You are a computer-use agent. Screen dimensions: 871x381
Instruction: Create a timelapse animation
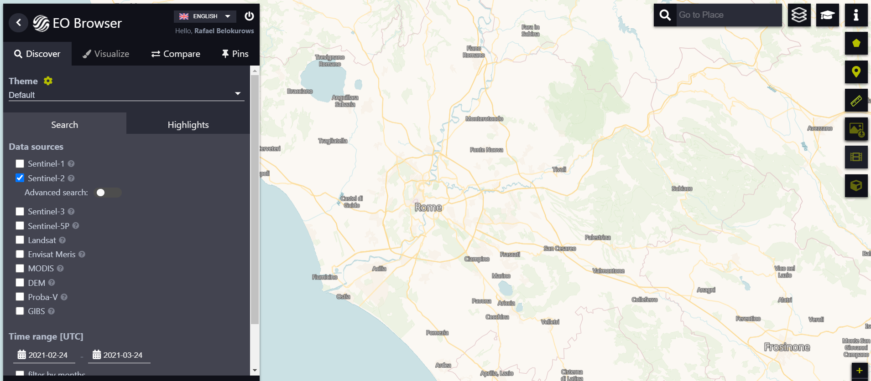tap(856, 157)
